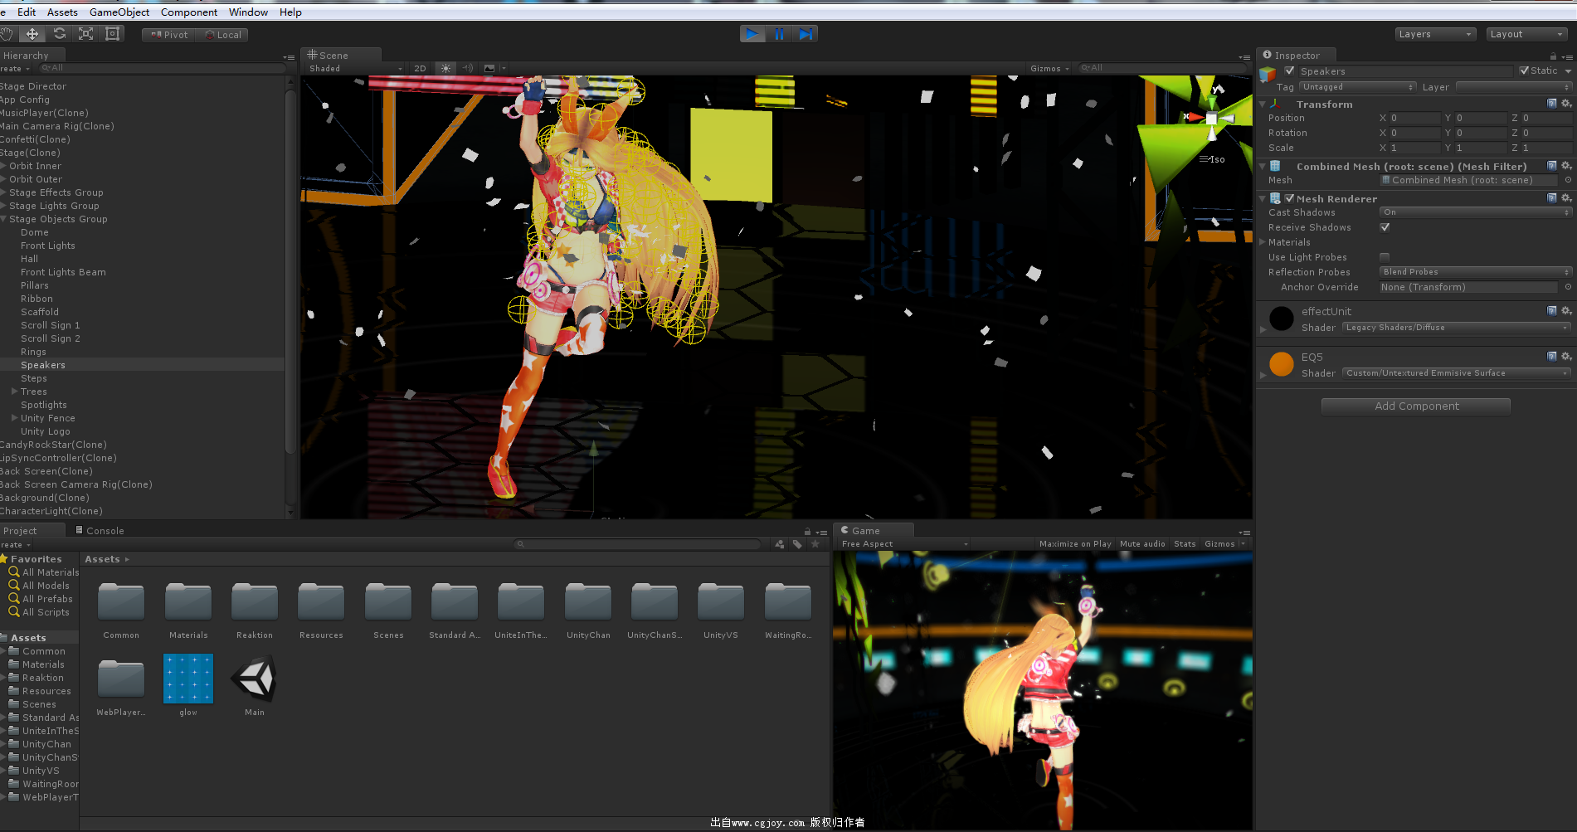
Task: Expand the Materials foldout
Action: tap(1263, 242)
